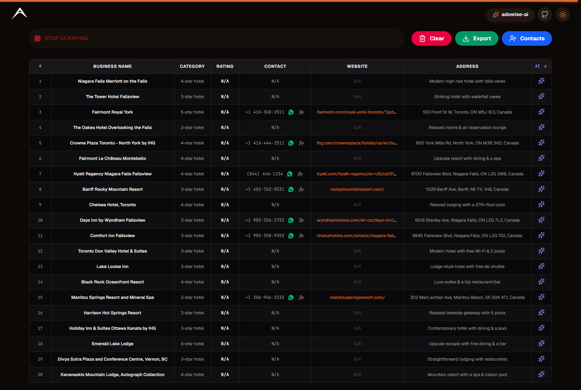
Task: Open the fairmont.com royal-york website link
Action: pyautogui.click(x=357, y=112)
